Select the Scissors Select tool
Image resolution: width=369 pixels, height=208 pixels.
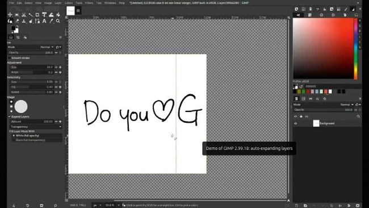24,15
